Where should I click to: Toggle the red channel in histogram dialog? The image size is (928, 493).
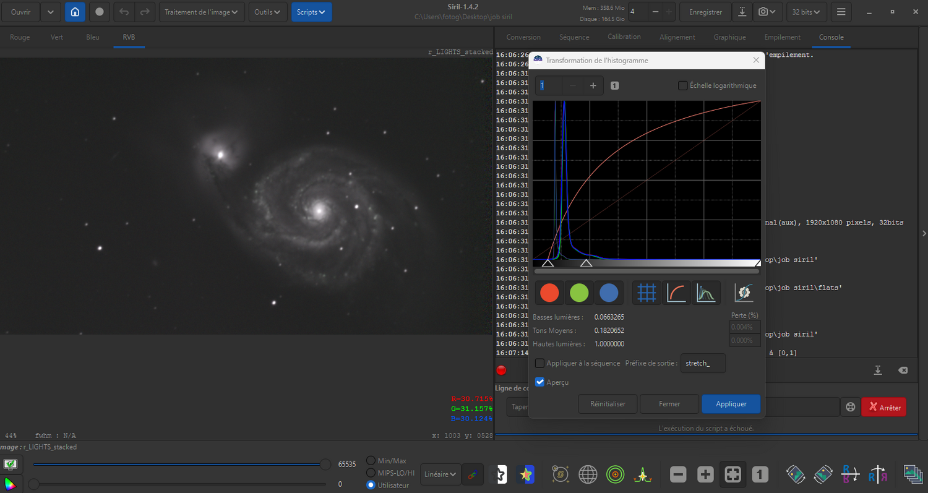tap(549, 293)
